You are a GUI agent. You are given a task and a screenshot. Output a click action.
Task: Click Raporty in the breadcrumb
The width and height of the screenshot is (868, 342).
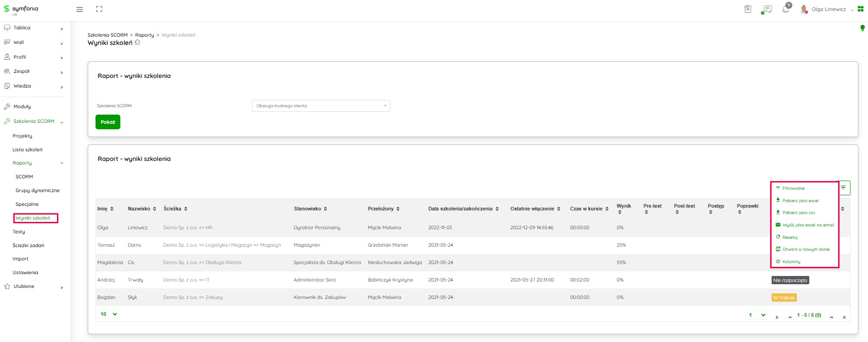pos(144,35)
